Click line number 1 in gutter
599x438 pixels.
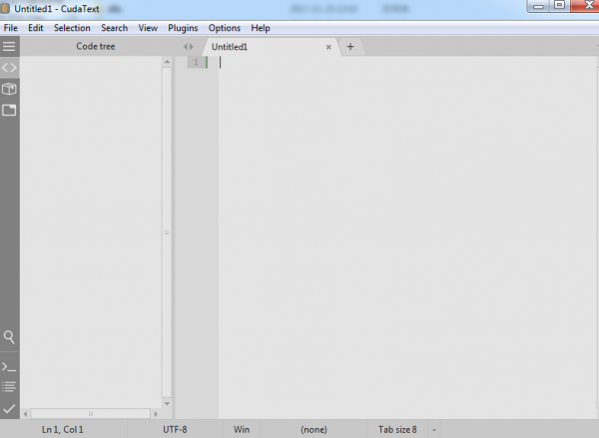point(196,62)
